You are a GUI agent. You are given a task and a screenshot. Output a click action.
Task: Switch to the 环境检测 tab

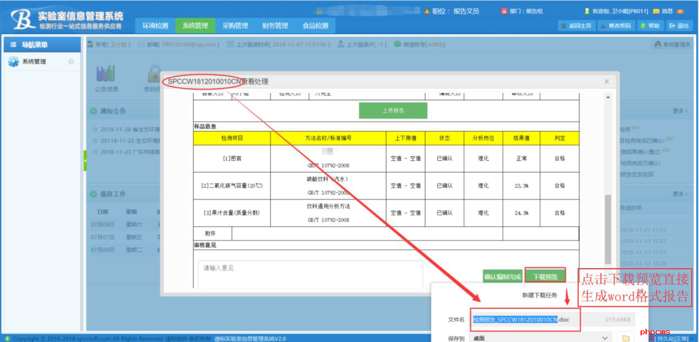click(x=155, y=26)
